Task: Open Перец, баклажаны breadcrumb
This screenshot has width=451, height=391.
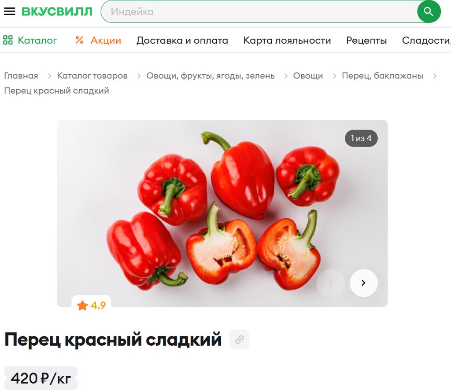Action: [x=382, y=76]
